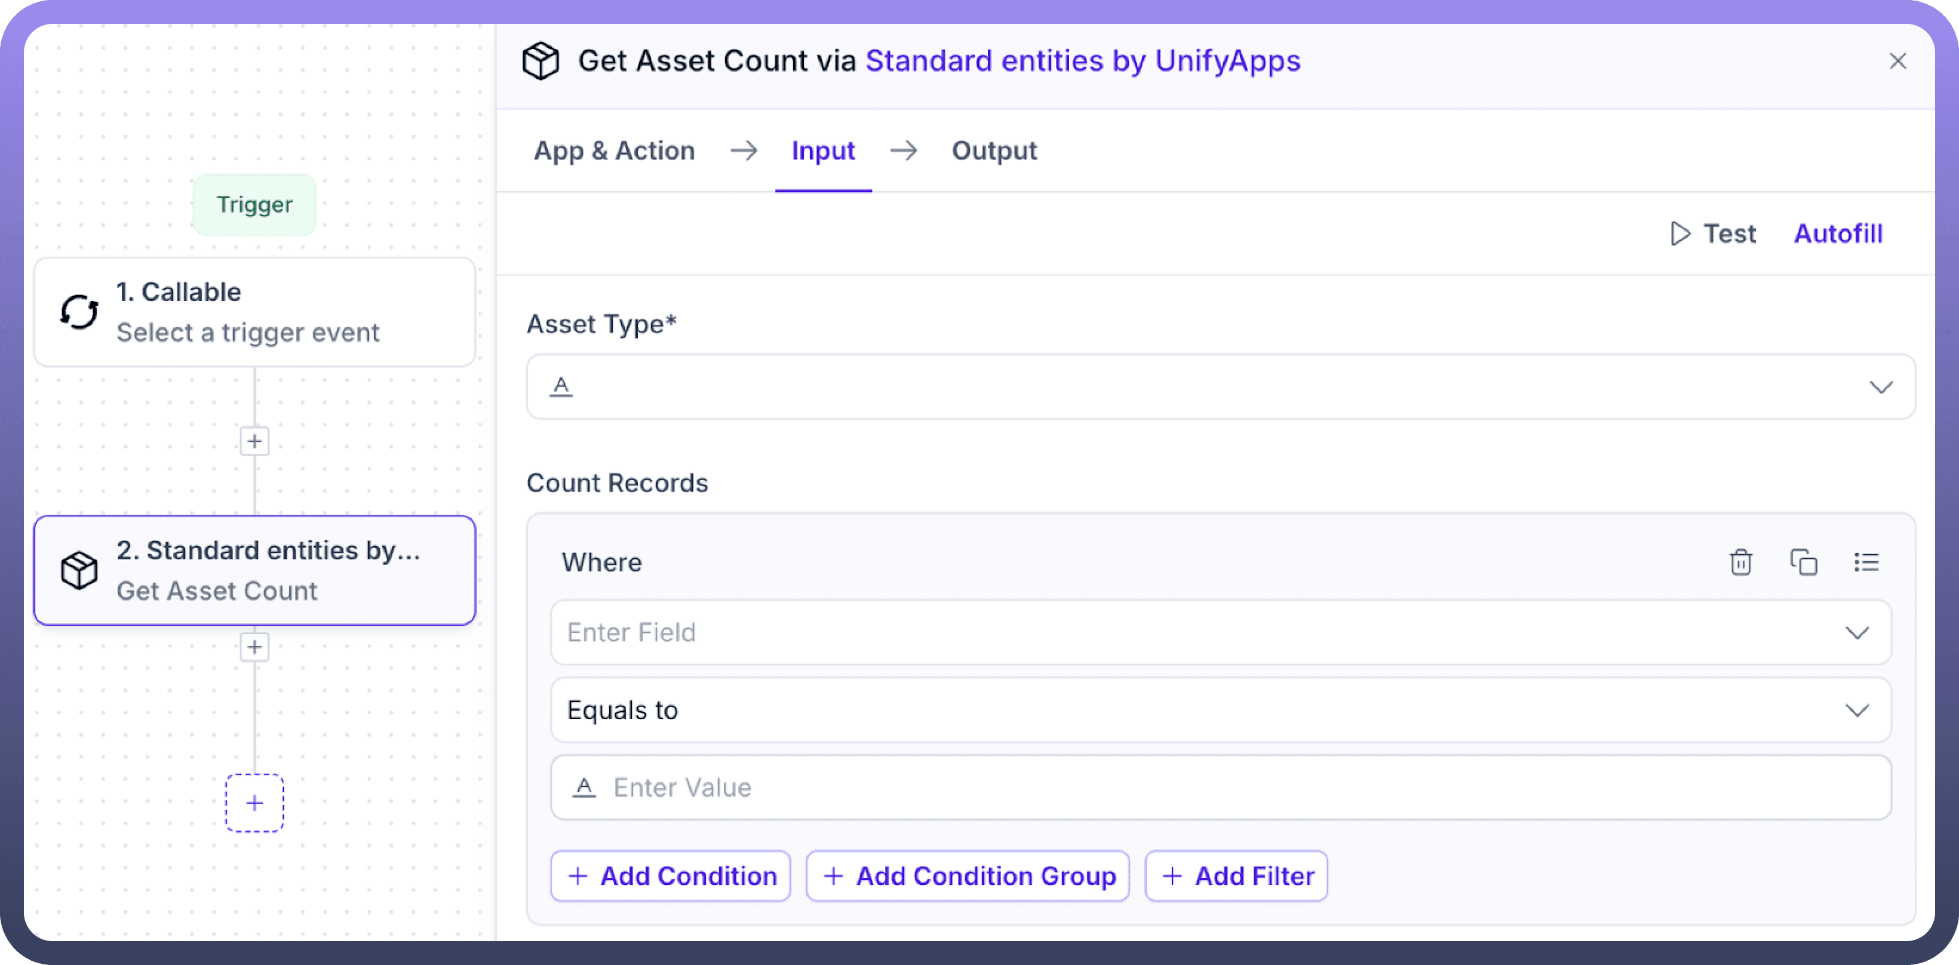This screenshot has width=1959, height=965.
Task: Click the callable trigger refresh icon
Action: [79, 312]
